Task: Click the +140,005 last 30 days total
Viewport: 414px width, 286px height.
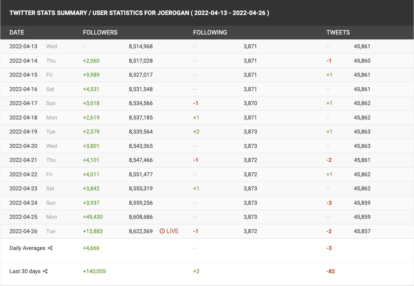Action: [94, 271]
